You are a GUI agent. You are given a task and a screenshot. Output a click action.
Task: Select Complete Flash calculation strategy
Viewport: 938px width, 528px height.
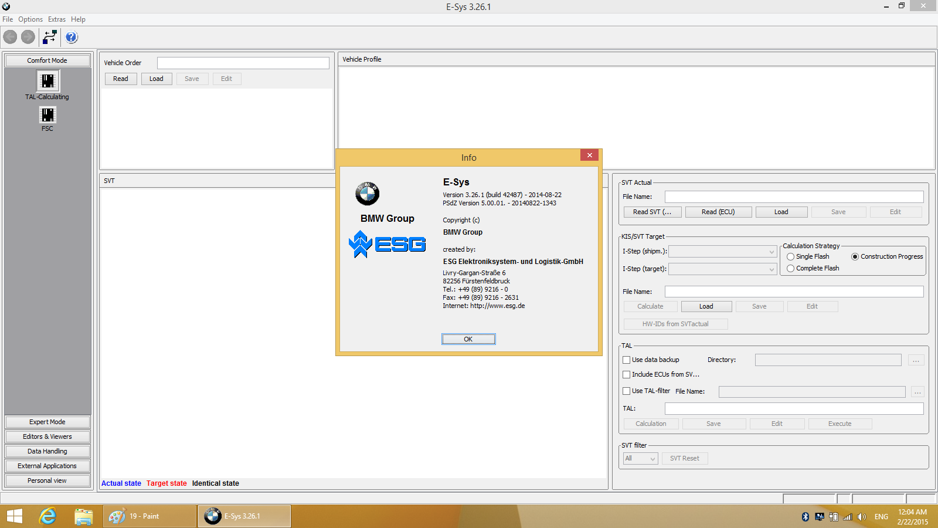(791, 268)
